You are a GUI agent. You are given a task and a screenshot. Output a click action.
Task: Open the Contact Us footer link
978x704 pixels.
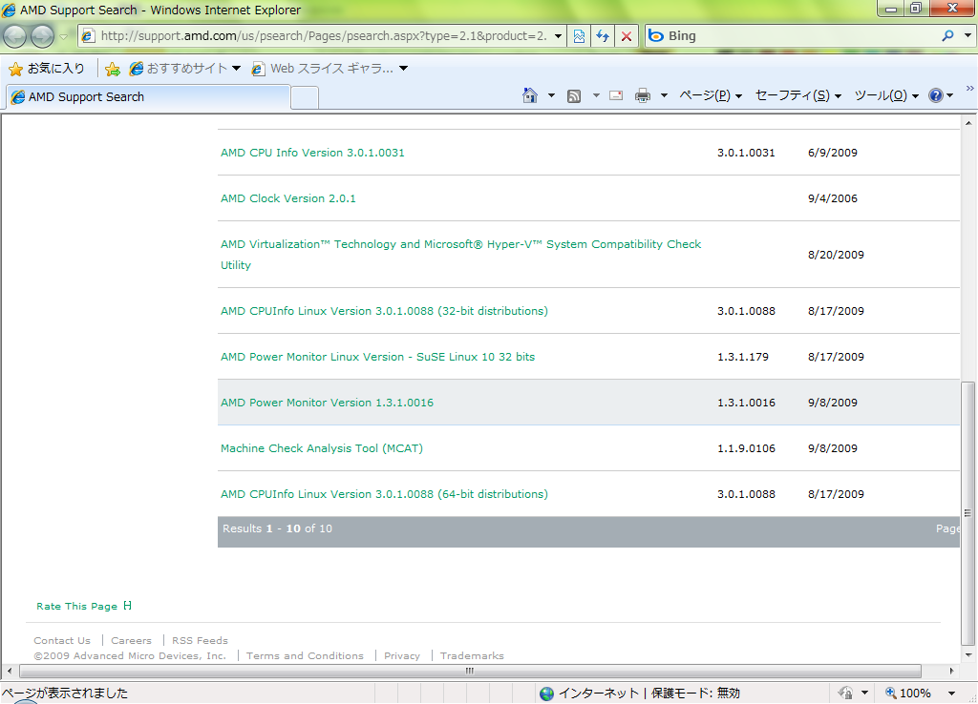(62, 640)
